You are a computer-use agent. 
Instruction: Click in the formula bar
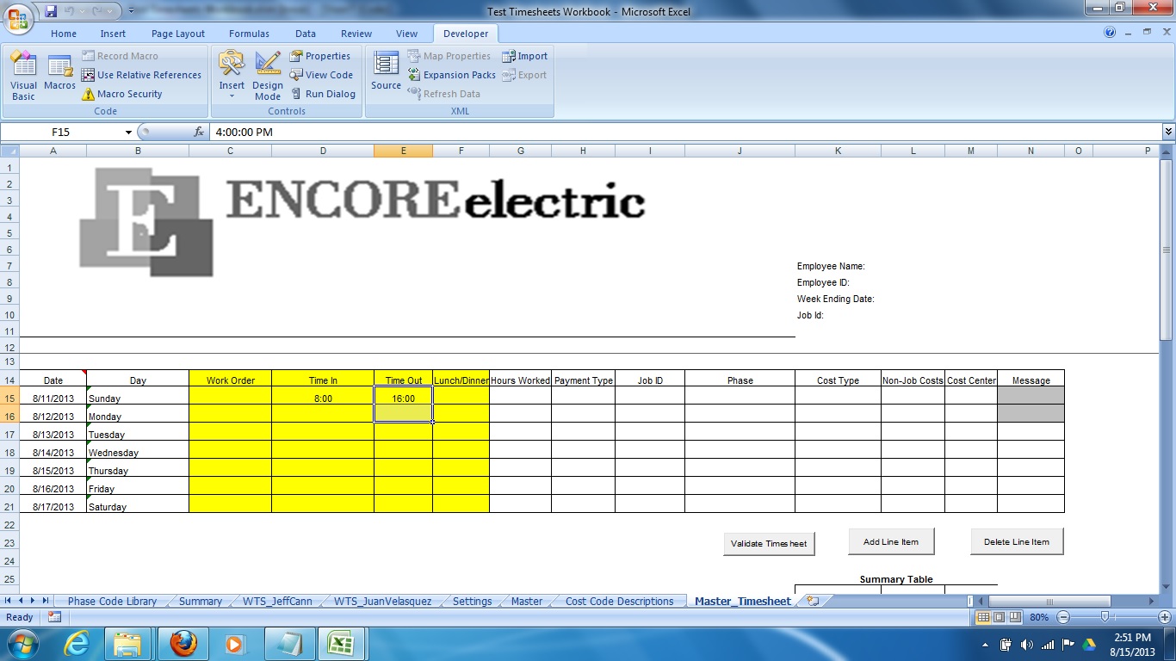click(x=684, y=133)
